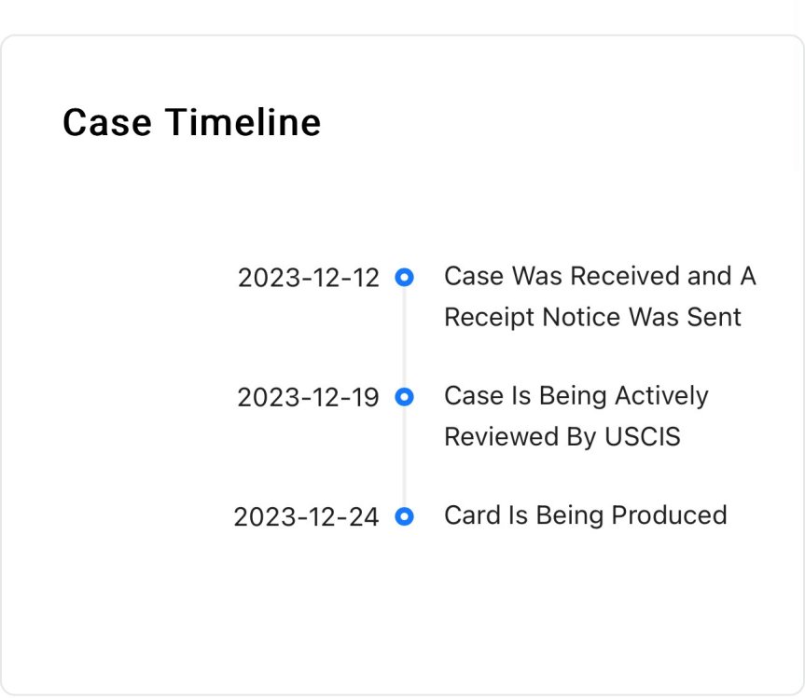Select the 2023-12-24 date label

(306, 517)
